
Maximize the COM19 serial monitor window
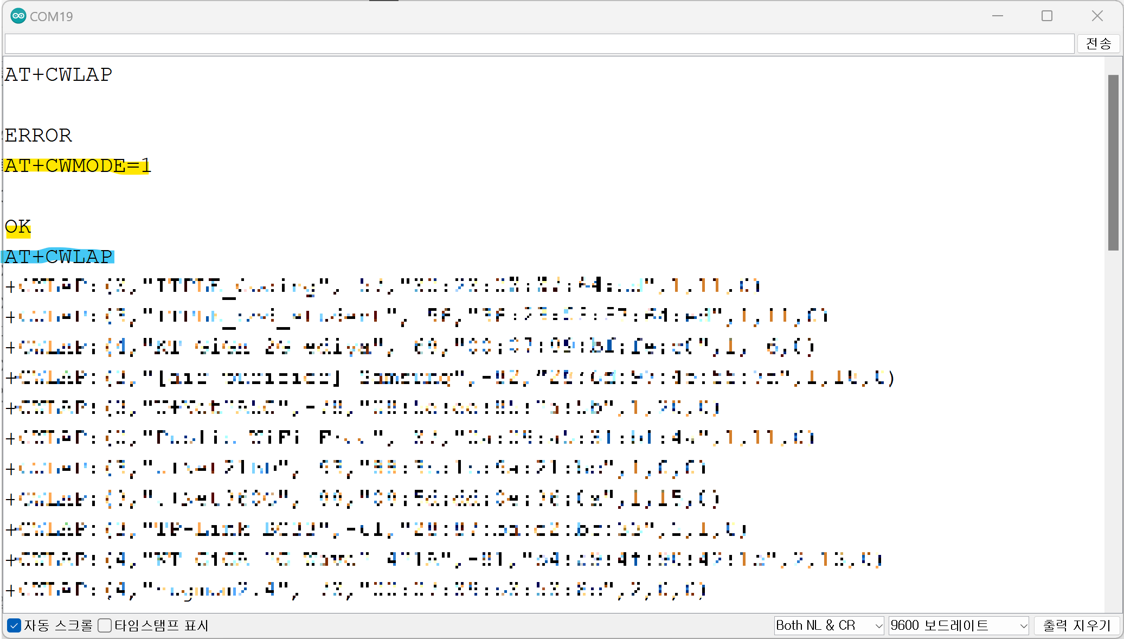(1047, 16)
